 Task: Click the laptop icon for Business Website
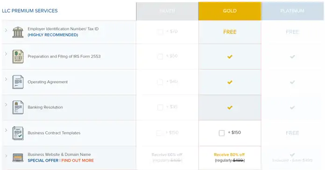pos(18,157)
